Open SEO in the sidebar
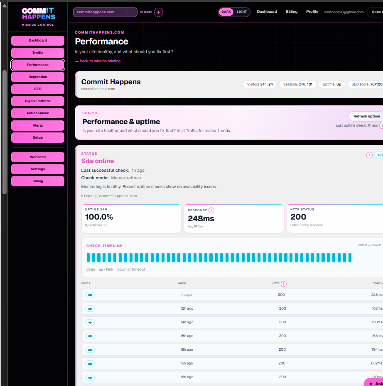The width and height of the screenshot is (383, 386). pos(38,89)
